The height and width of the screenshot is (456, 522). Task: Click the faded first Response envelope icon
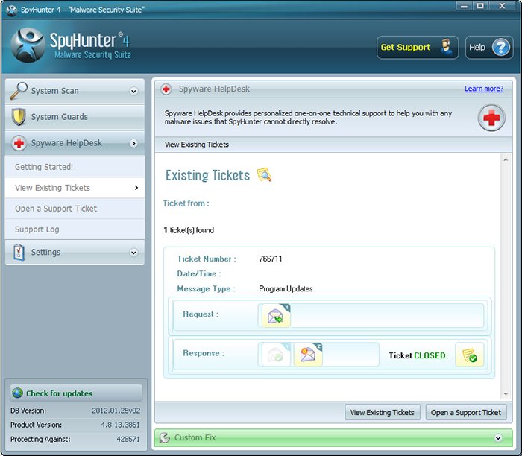coord(275,355)
